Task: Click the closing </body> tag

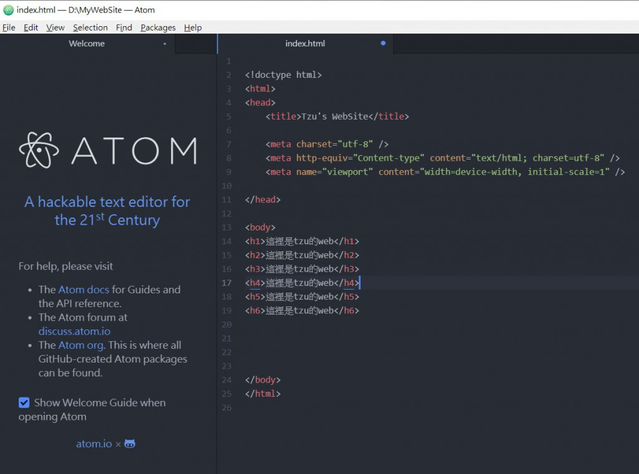Action: (263, 380)
